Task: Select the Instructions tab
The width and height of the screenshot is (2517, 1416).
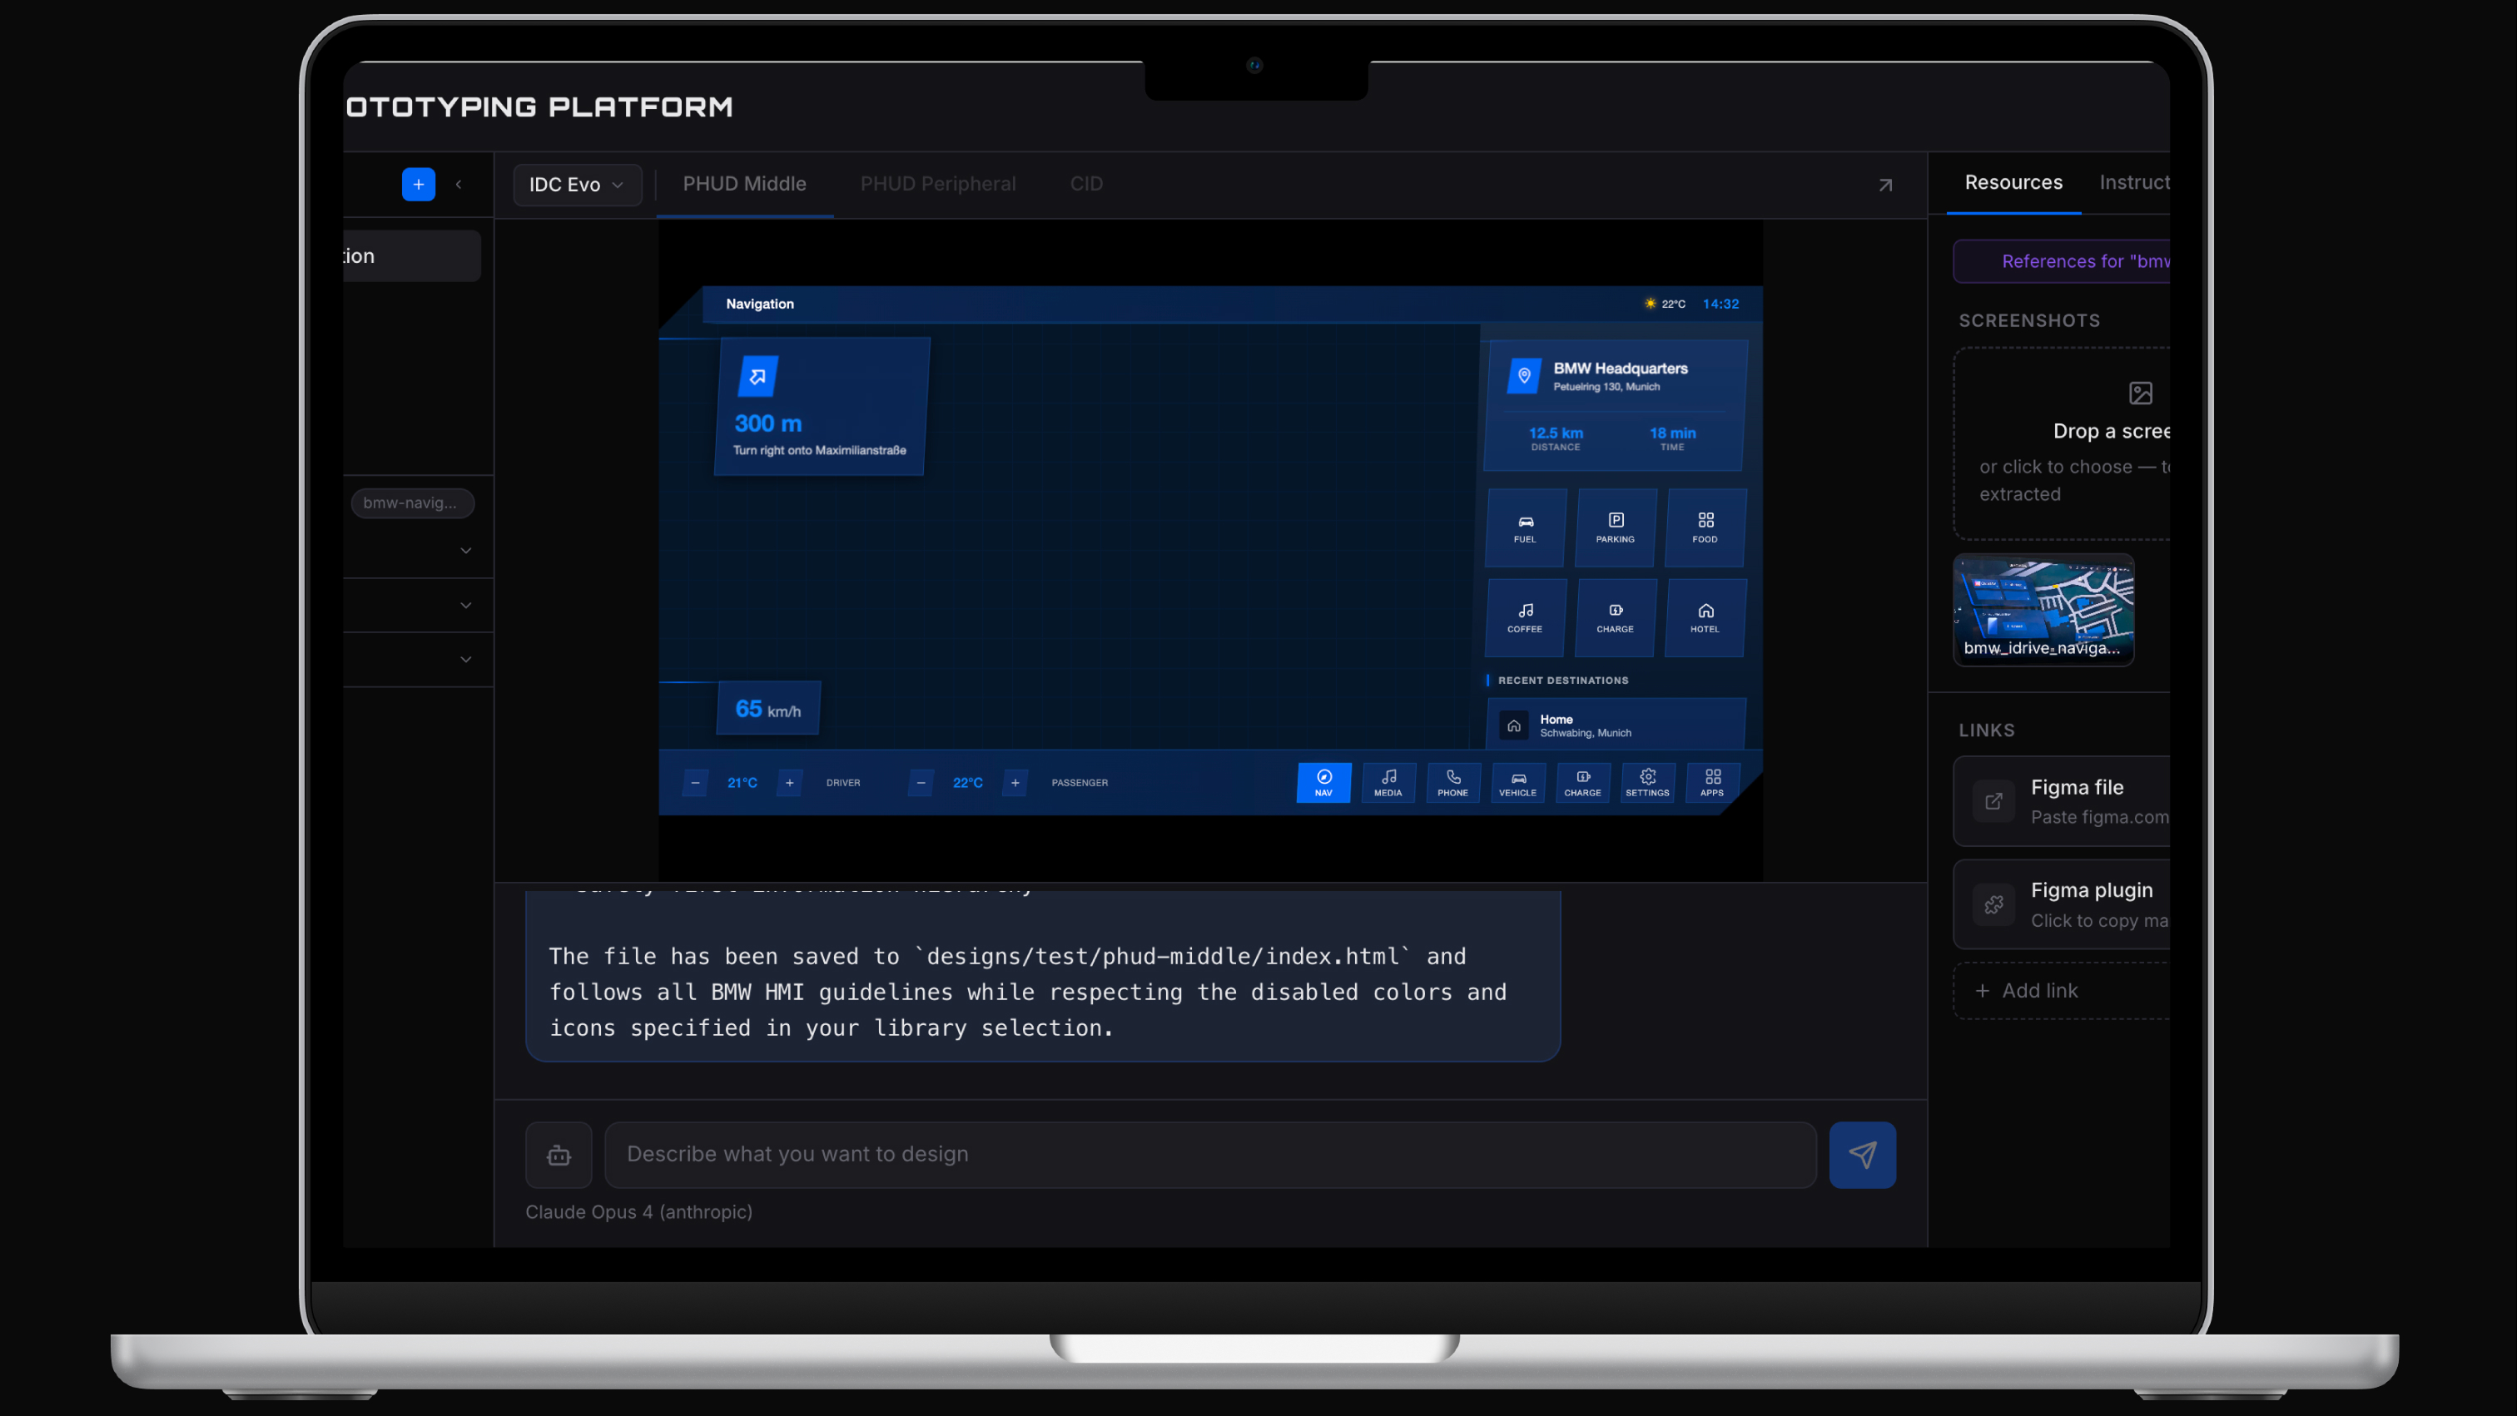Action: click(x=2134, y=182)
